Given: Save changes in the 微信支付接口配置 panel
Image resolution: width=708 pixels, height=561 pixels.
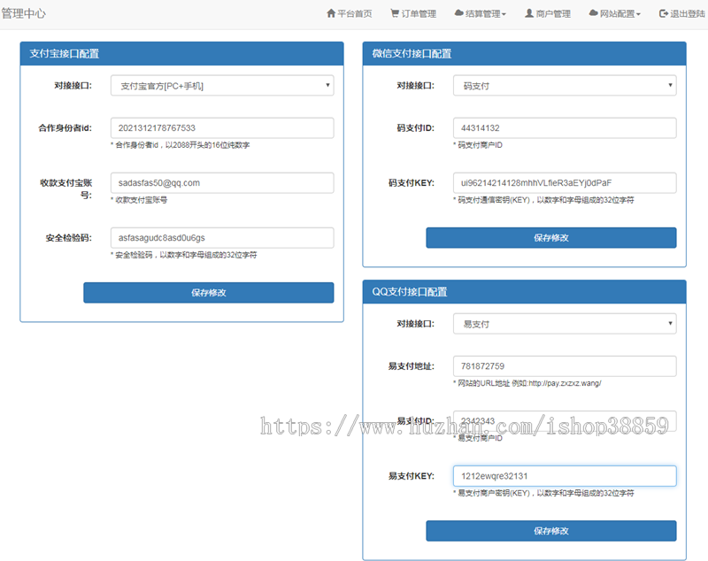Looking at the screenshot, I should click(551, 238).
